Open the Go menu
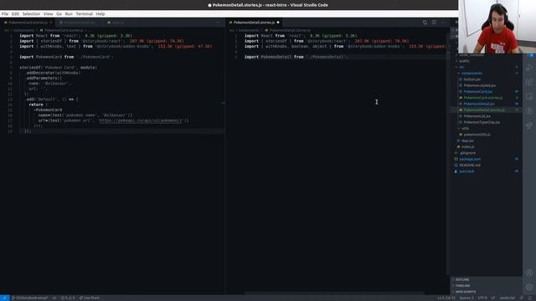536x301 pixels. click(x=59, y=14)
